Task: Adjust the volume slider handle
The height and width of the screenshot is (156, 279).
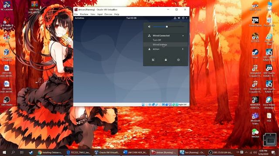Action: (167, 27)
